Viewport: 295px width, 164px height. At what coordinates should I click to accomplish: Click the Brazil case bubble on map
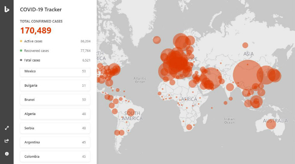click(131, 113)
